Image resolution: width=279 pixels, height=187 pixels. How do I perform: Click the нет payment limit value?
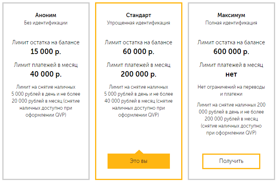coord(231,74)
